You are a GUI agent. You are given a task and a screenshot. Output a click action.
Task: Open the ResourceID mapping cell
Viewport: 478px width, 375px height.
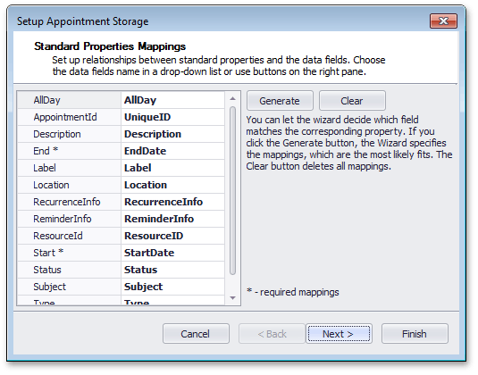coord(172,236)
